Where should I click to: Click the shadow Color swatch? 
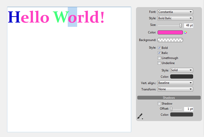[x=181, y=115]
